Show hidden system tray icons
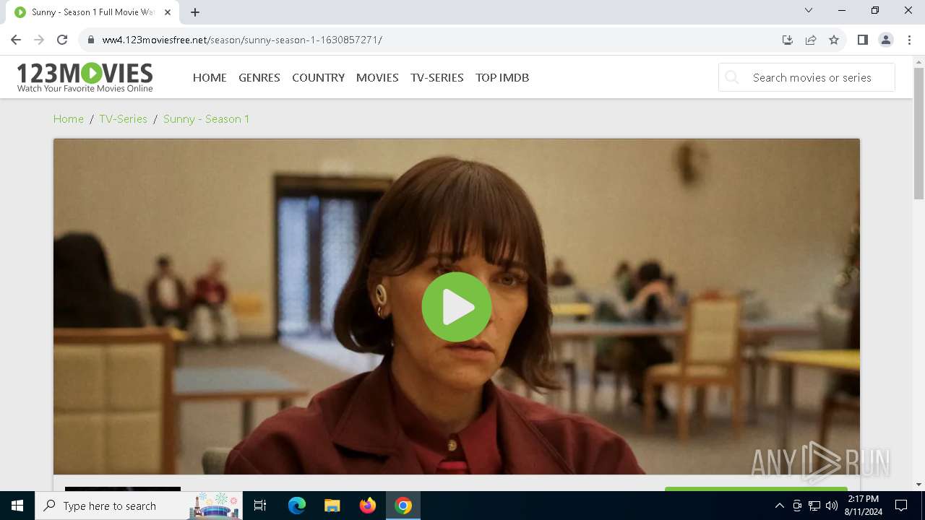Screen dimensions: 925x520 point(780,506)
